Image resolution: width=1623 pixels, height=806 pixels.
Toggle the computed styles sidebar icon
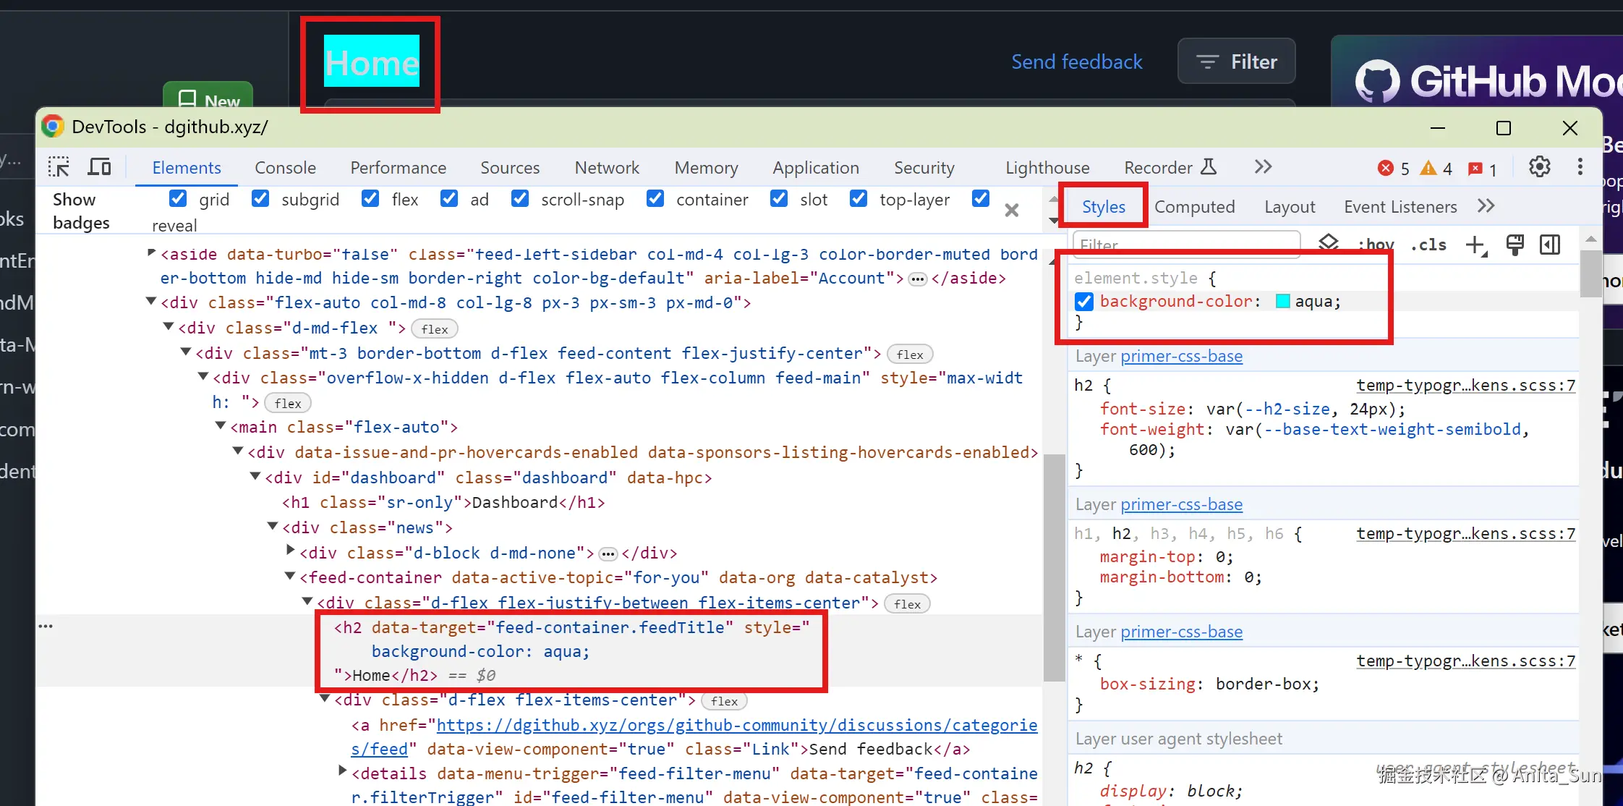pos(1550,245)
